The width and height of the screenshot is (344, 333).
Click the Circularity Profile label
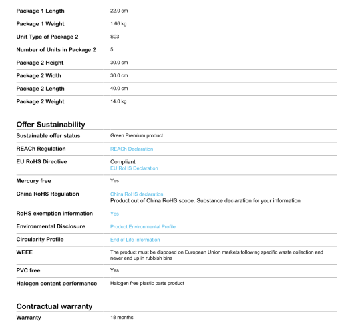pos(40,240)
